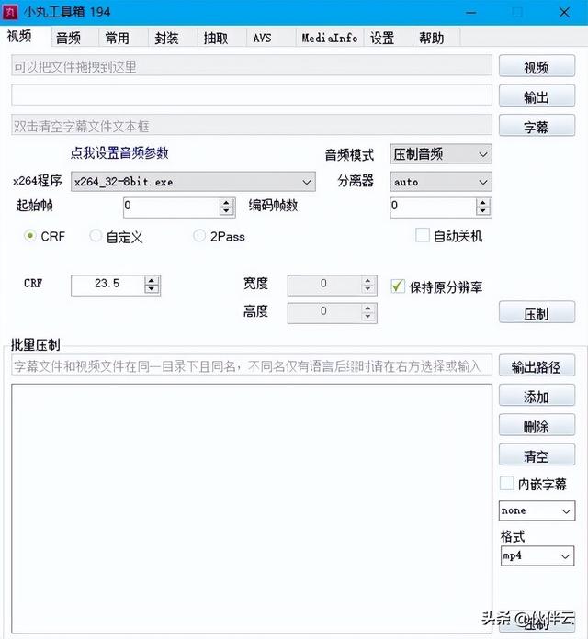Click the 视频 browse button
The width and height of the screenshot is (588, 639).
pos(537,66)
